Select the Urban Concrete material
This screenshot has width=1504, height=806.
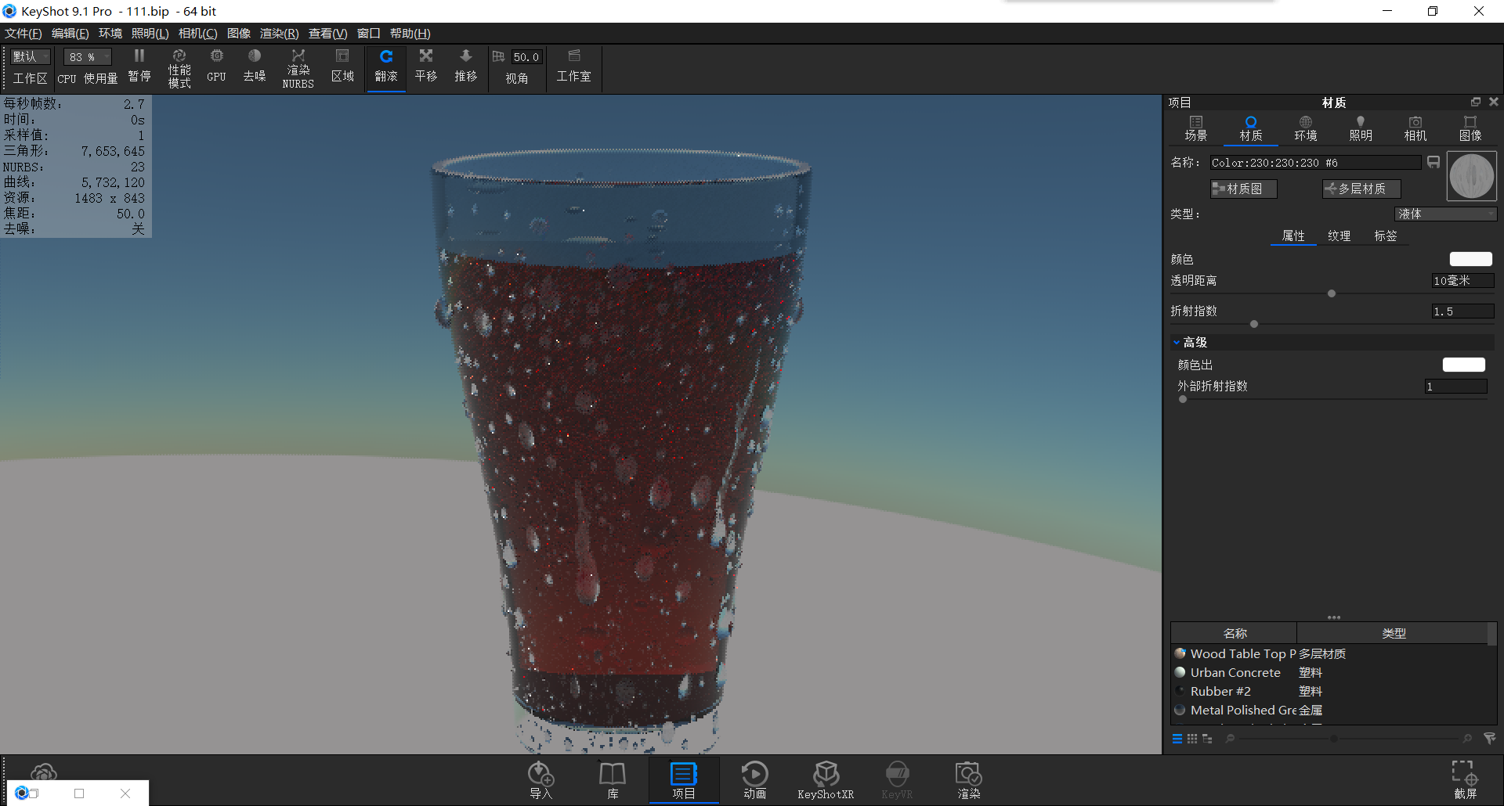coord(1235,672)
